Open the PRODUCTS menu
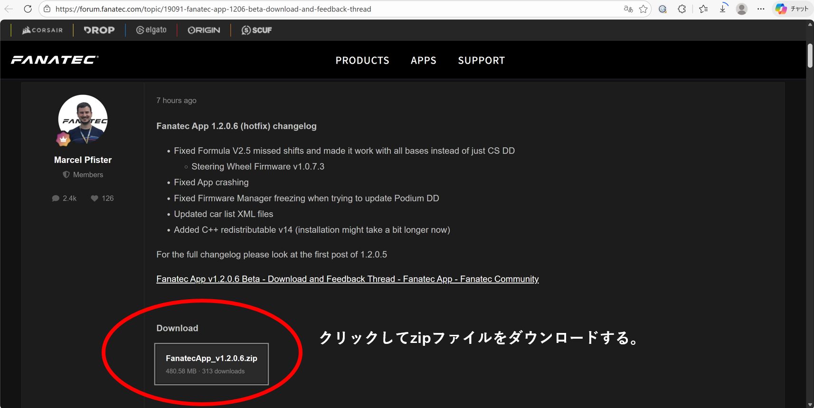814x408 pixels. [x=362, y=60]
